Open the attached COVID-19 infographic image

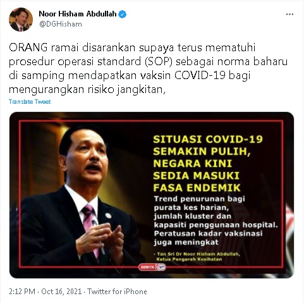pos(152,195)
